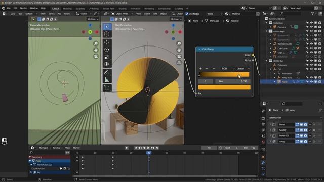Play the animation

click(x=148, y=148)
